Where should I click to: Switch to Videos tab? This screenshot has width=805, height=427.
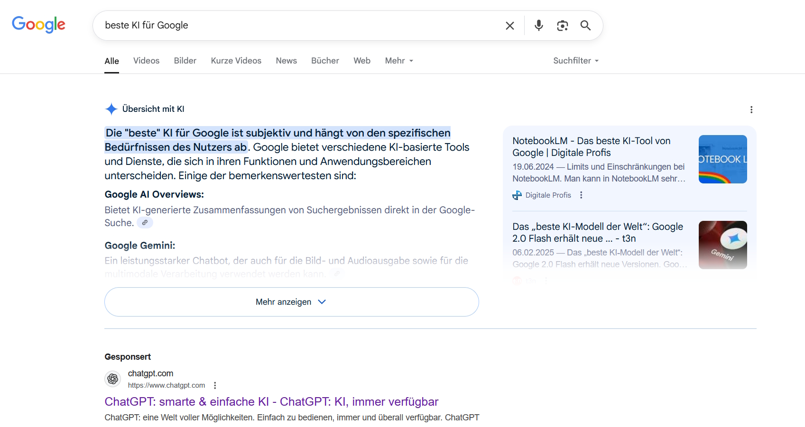(x=146, y=61)
